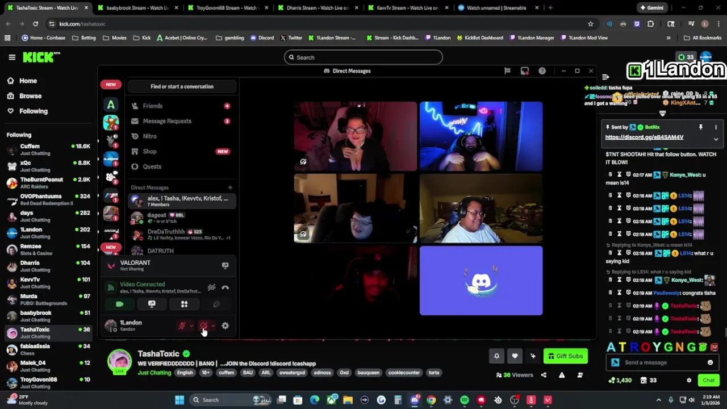Disconnect from the Discord call
This screenshot has width=727, height=409.
(x=225, y=287)
